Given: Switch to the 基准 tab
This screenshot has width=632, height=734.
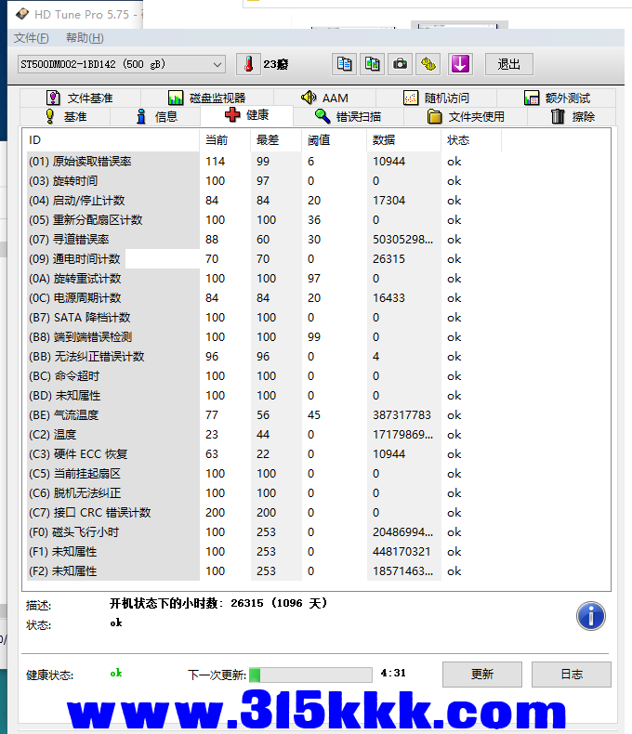Looking at the screenshot, I should 66,116.
